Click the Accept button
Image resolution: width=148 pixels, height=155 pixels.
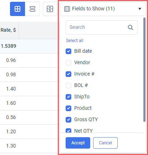point(78,143)
